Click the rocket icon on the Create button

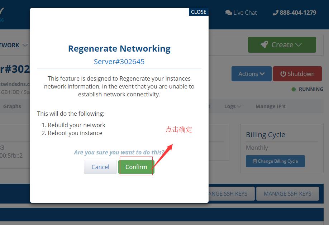264,44
